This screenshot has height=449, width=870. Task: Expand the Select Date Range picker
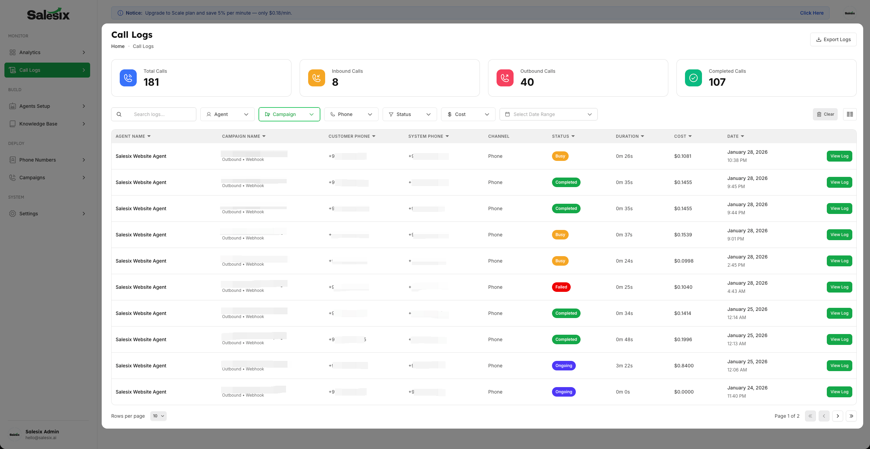point(548,114)
